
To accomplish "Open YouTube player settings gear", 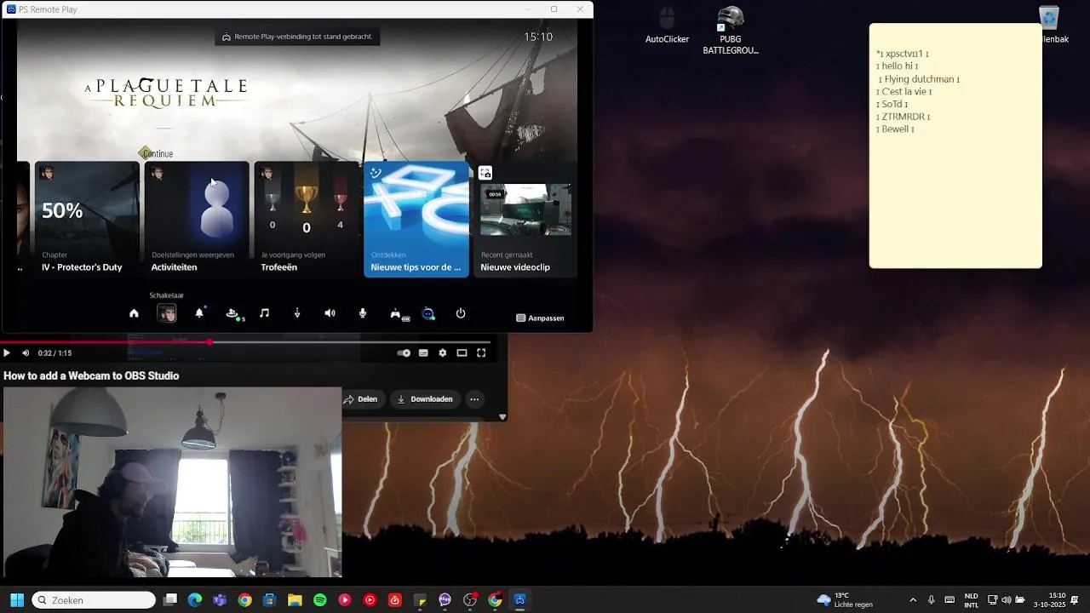I will coord(442,352).
